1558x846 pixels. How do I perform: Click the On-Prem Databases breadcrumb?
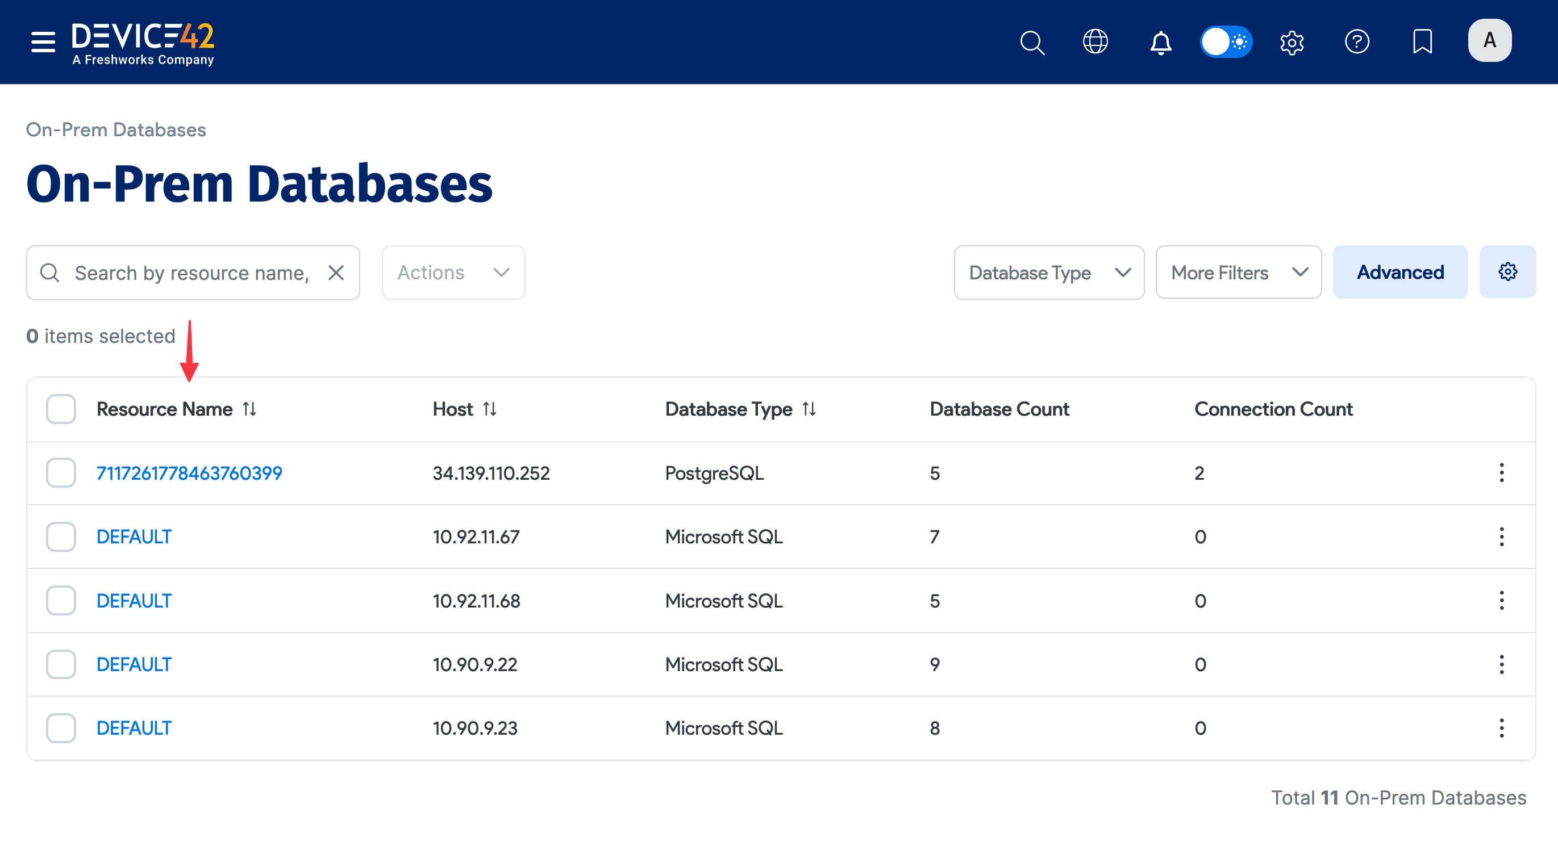pos(115,129)
